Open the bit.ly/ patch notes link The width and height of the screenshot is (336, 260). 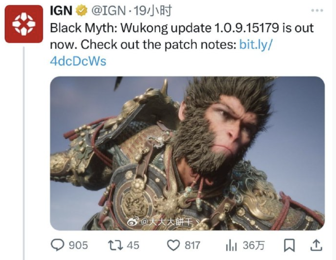point(256,44)
